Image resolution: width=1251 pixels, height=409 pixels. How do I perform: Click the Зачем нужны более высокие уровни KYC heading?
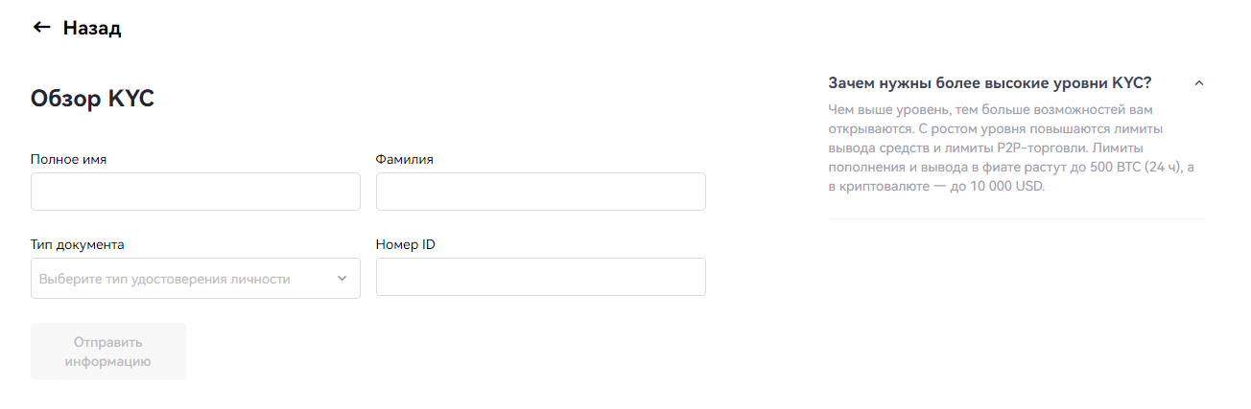click(x=989, y=82)
